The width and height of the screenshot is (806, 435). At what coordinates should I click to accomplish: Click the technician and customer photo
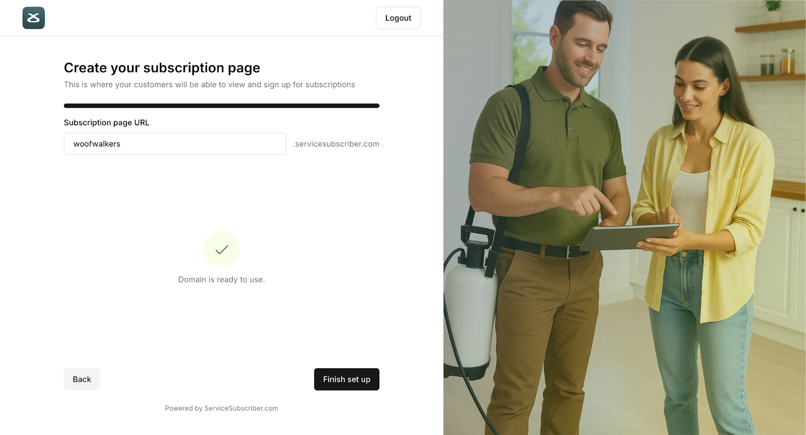click(625, 217)
